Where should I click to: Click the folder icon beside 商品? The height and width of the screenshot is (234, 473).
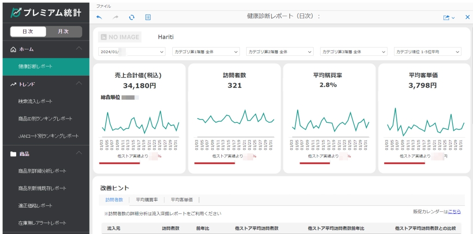point(13,154)
